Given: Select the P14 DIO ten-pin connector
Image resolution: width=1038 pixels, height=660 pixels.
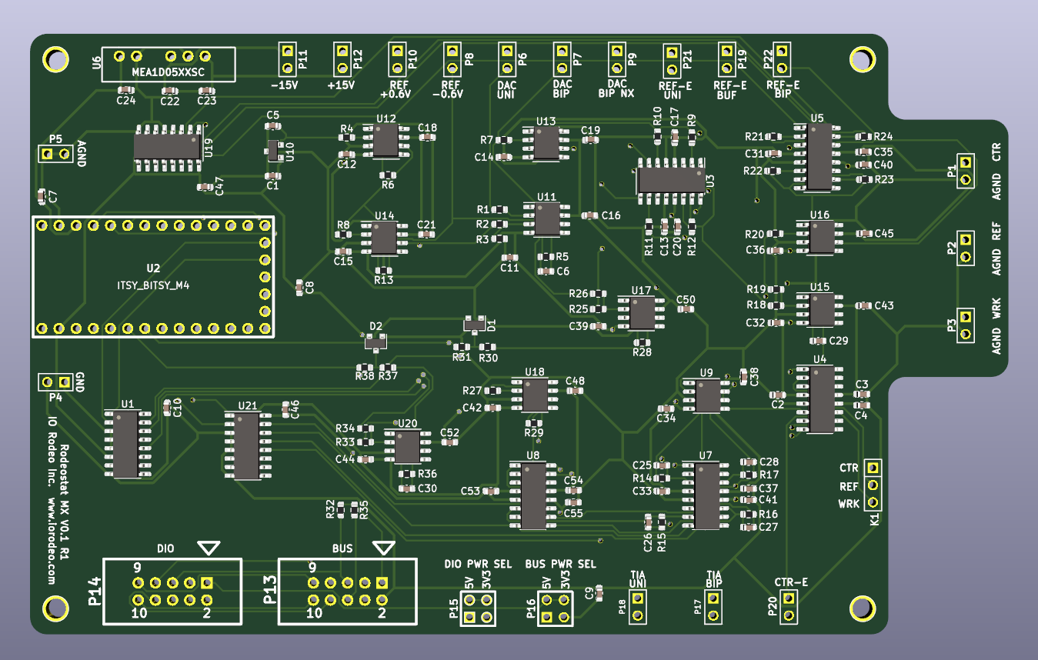Looking at the screenshot, I should point(172,592).
